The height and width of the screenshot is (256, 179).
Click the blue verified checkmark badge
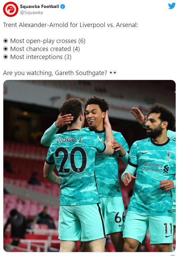63,7
